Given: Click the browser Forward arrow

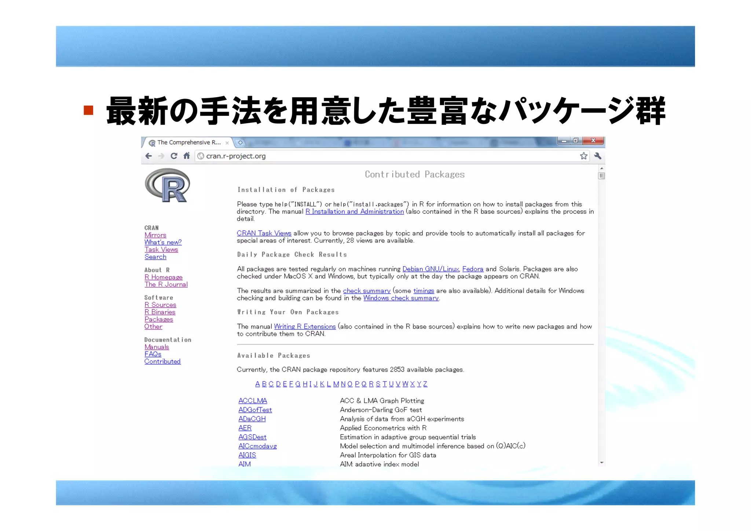Looking at the screenshot, I should (x=161, y=156).
